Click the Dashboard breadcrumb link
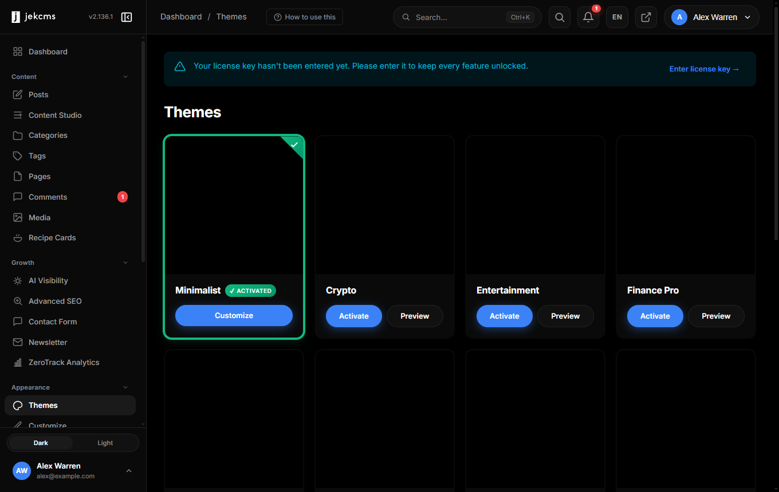Screen dimensions: 779x492 (181, 17)
